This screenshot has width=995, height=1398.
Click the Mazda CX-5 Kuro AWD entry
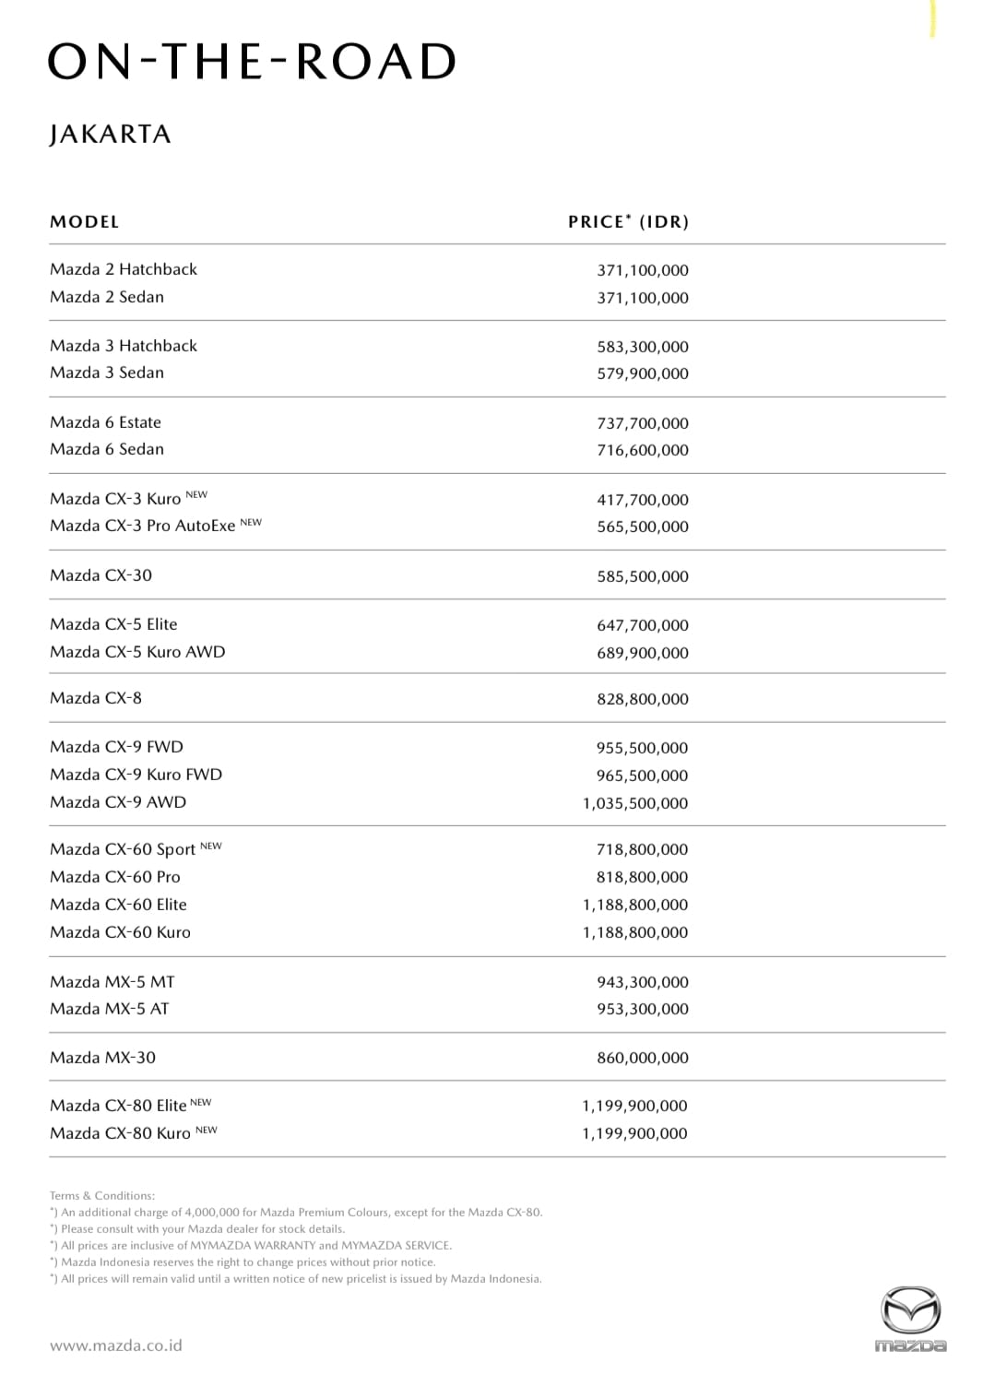click(137, 652)
